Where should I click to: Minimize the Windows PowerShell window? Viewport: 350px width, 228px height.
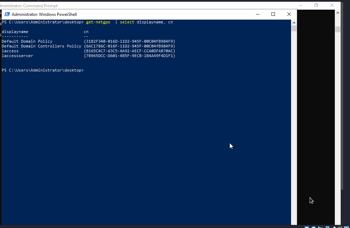coord(258,14)
